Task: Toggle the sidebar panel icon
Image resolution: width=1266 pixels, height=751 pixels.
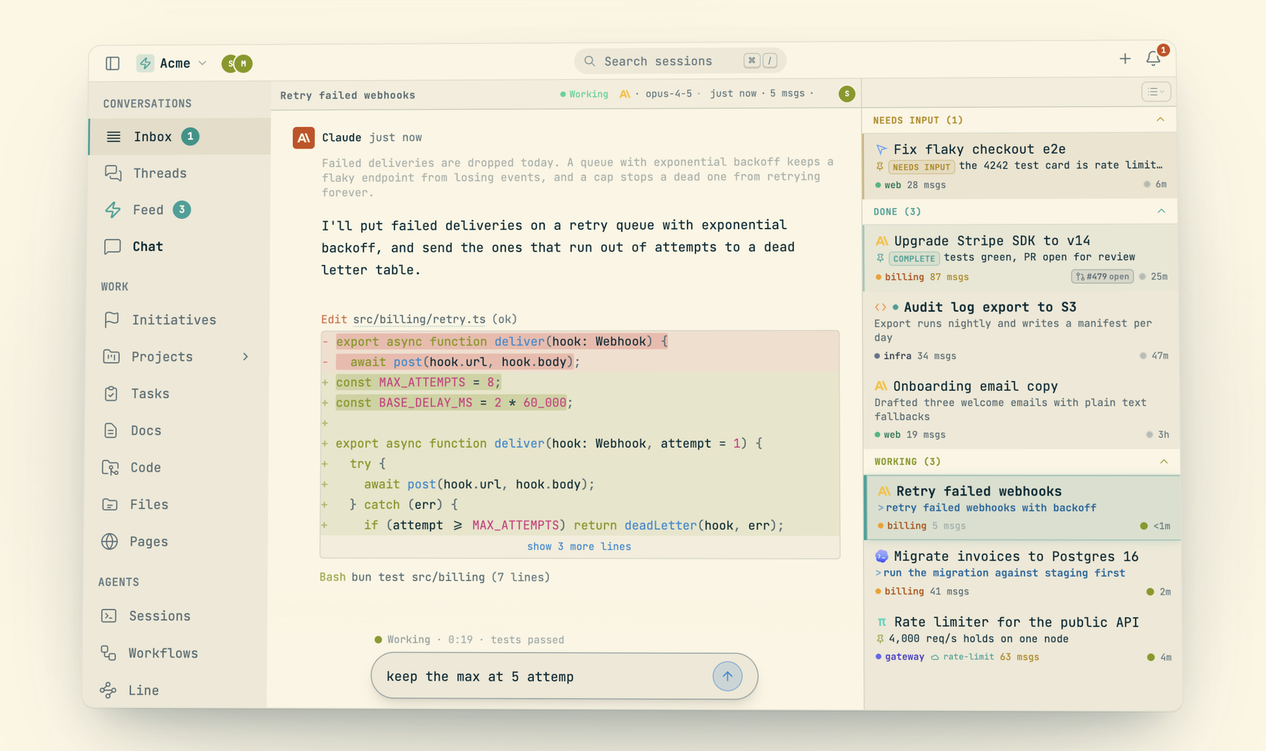Action: click(x=112, y=63)
